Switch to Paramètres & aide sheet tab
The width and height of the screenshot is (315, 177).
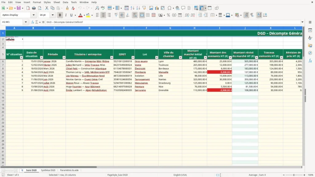click(x=69, y=170)
